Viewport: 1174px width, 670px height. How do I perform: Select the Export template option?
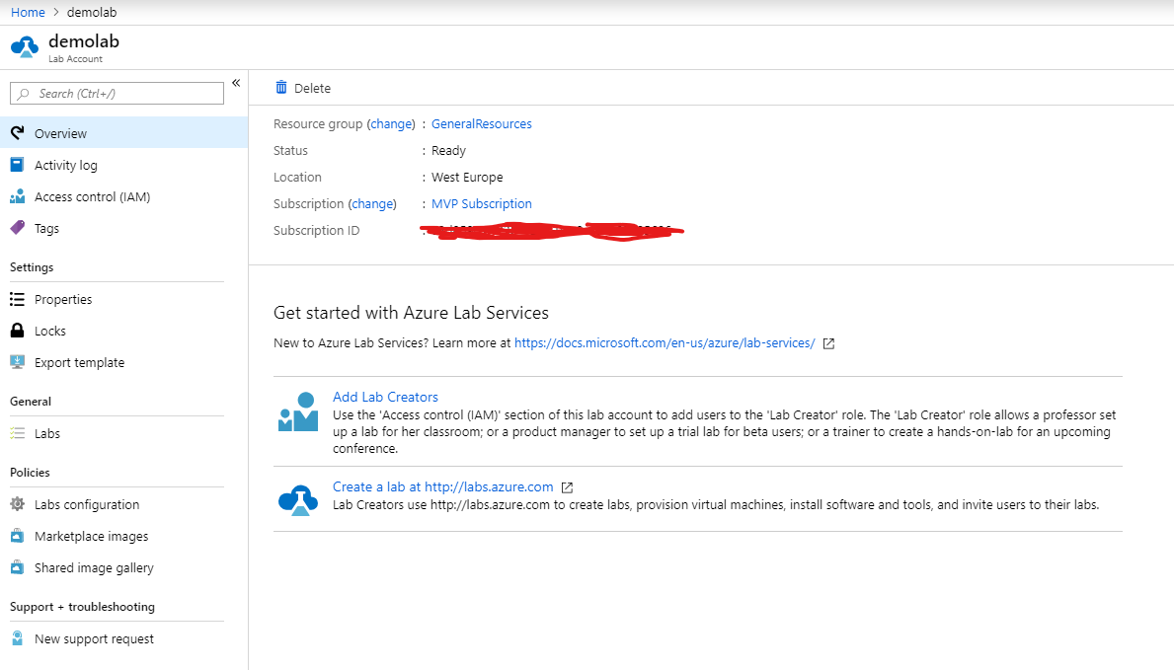[x=79, y=362]
